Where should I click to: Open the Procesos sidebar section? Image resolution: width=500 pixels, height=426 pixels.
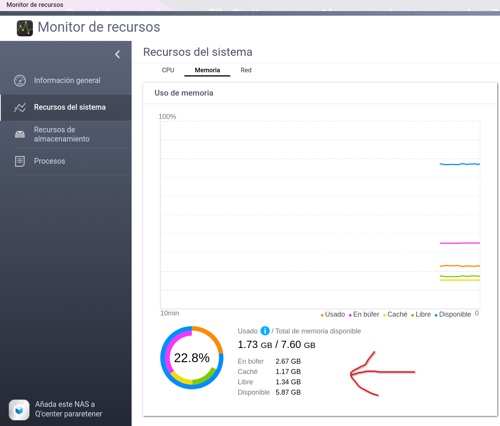(x=50, y=161)
